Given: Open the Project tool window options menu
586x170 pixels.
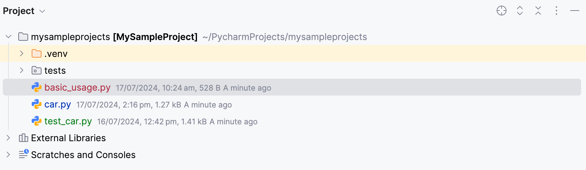Looking at the screenshot, I should (x=556, y=11).
